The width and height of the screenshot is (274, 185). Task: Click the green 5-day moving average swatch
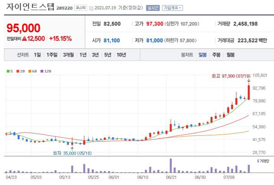tap(8, 71)
